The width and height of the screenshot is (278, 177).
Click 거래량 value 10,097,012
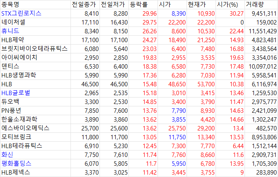[x=263, y=67]
